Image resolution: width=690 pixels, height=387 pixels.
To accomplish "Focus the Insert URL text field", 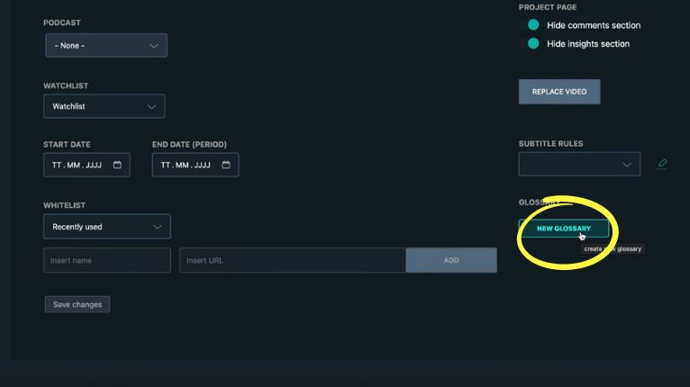I will (292, 260).
